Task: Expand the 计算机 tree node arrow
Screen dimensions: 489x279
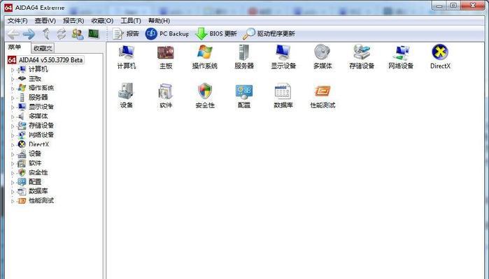Action: (x=13, y=70)
